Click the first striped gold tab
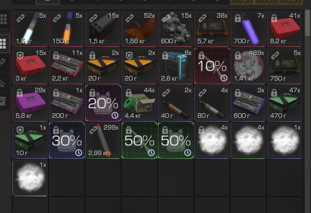The width and height of the screenshot is (311, 213). 242,1
